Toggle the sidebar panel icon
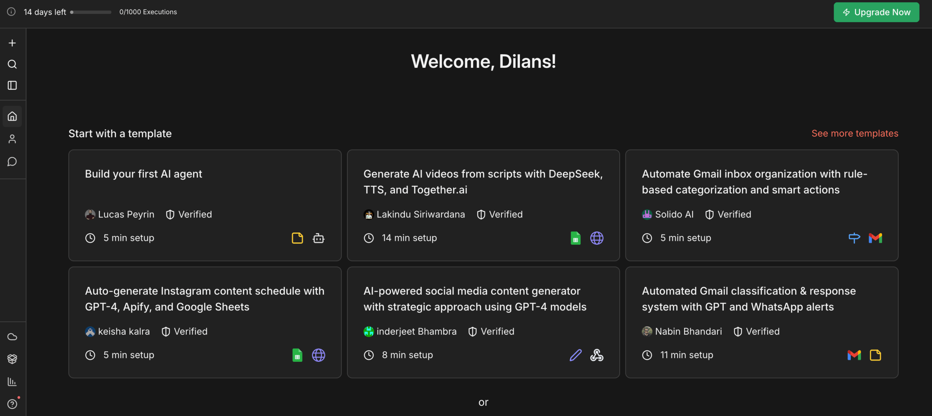932x416 pixels. coord(12,86)
